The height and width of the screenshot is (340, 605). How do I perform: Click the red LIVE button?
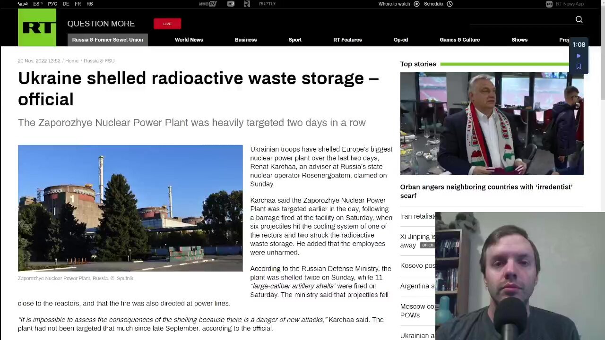pyautogui.click(x=167, y=24)
